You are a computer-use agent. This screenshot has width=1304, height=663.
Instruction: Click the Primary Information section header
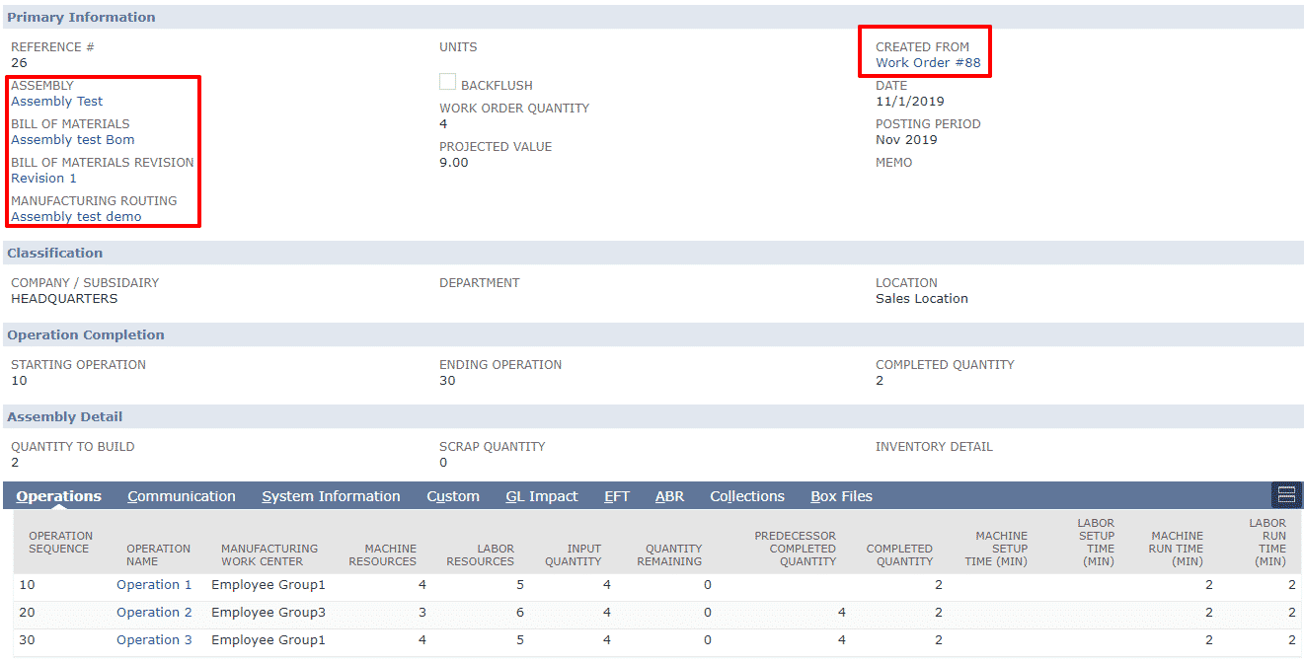tap(652, 17)
